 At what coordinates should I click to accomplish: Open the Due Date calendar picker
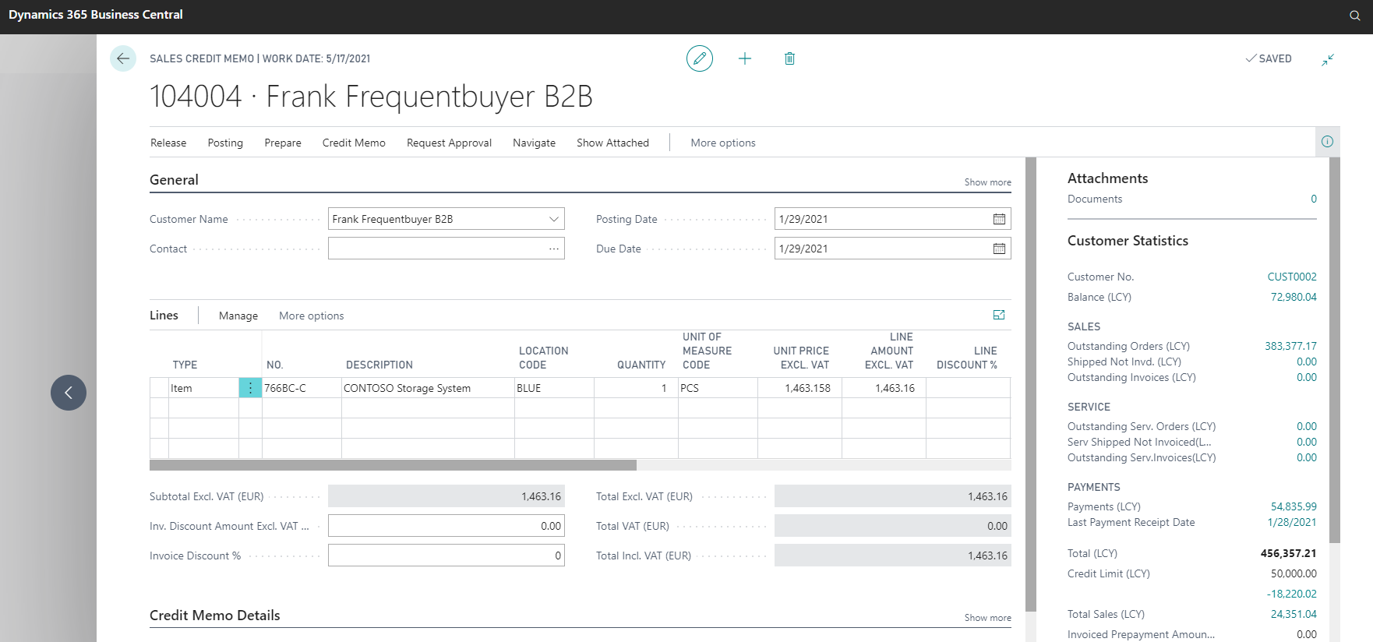point(999,249)
